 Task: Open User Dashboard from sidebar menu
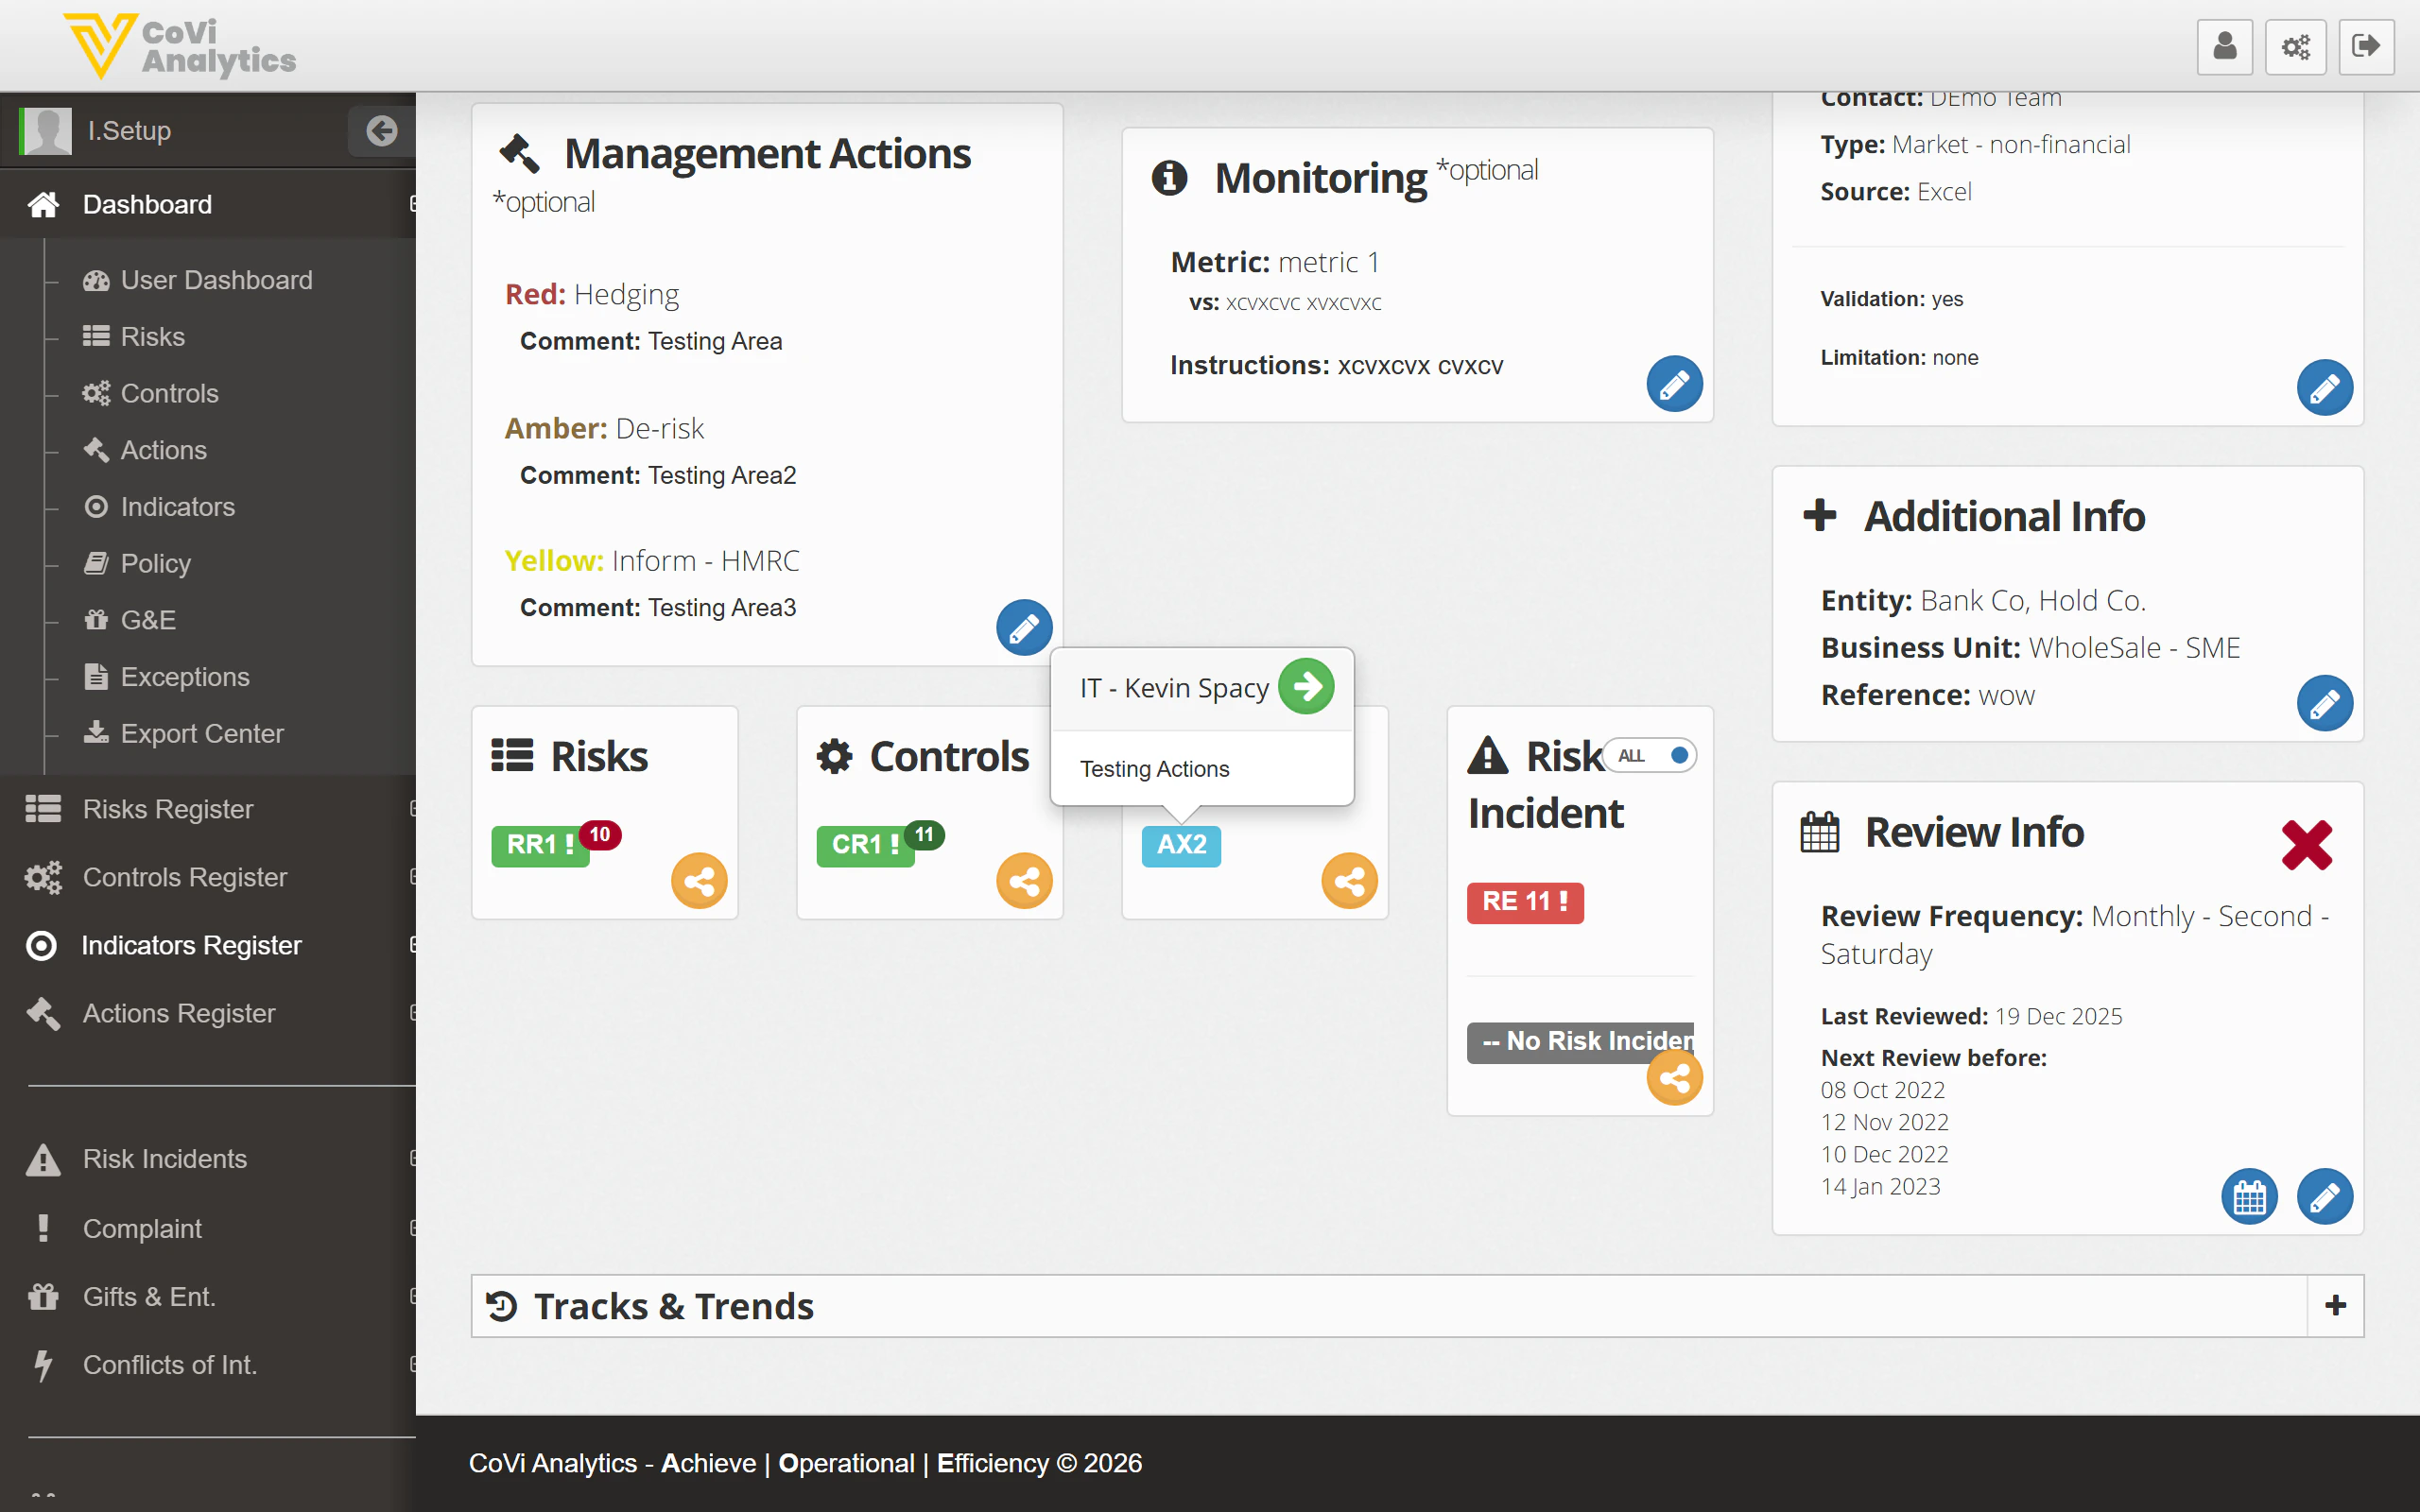tap(216, 280)
